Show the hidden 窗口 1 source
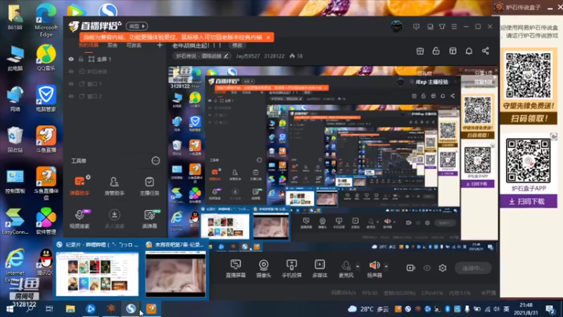This screenshot has width=563, height=317. pyautogui.click(x=71, y=84)
